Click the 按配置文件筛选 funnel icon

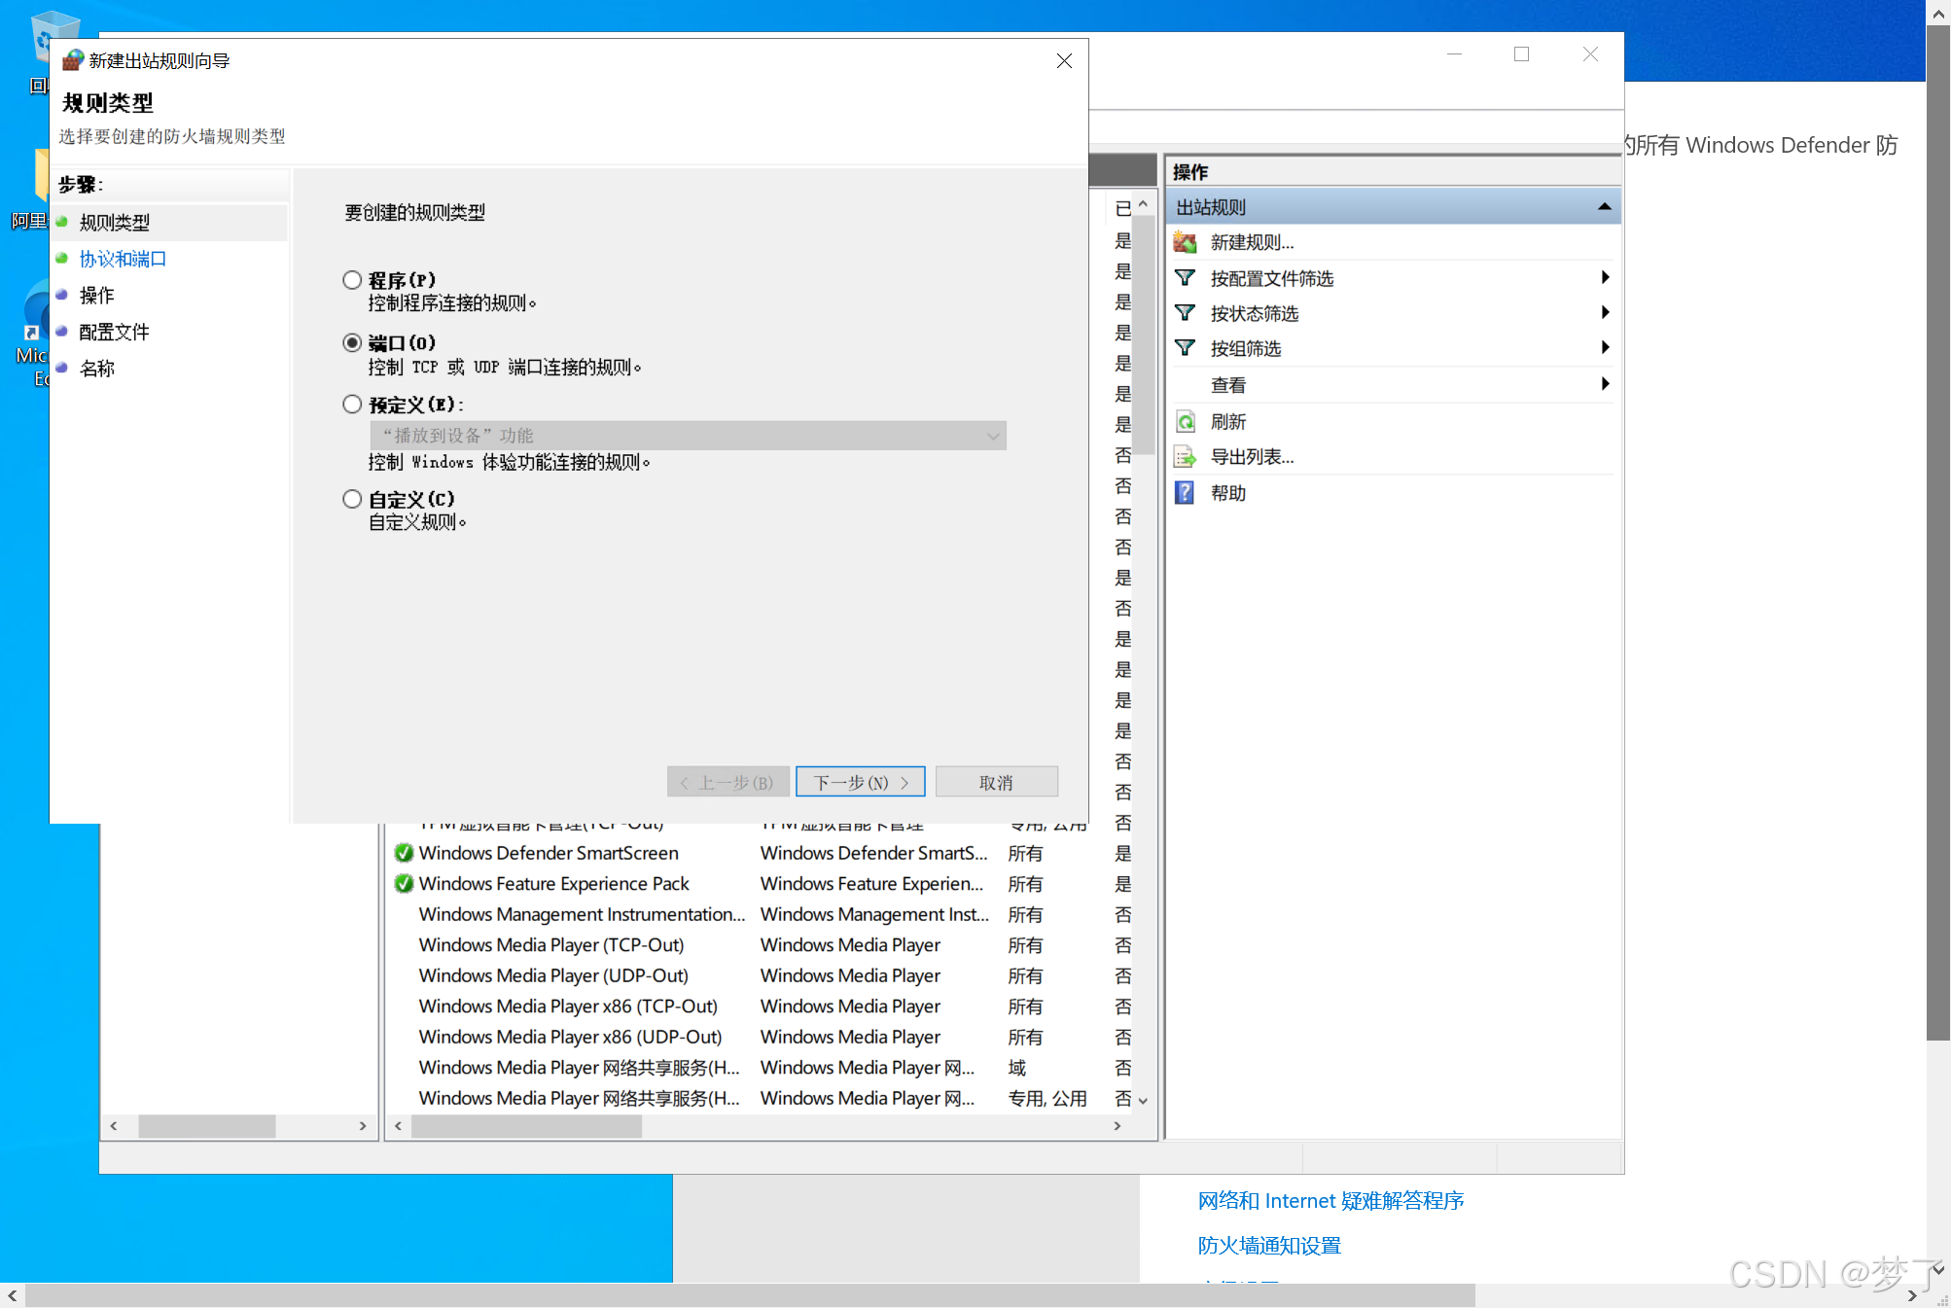pyautogui.click(x=1185, y=278)
